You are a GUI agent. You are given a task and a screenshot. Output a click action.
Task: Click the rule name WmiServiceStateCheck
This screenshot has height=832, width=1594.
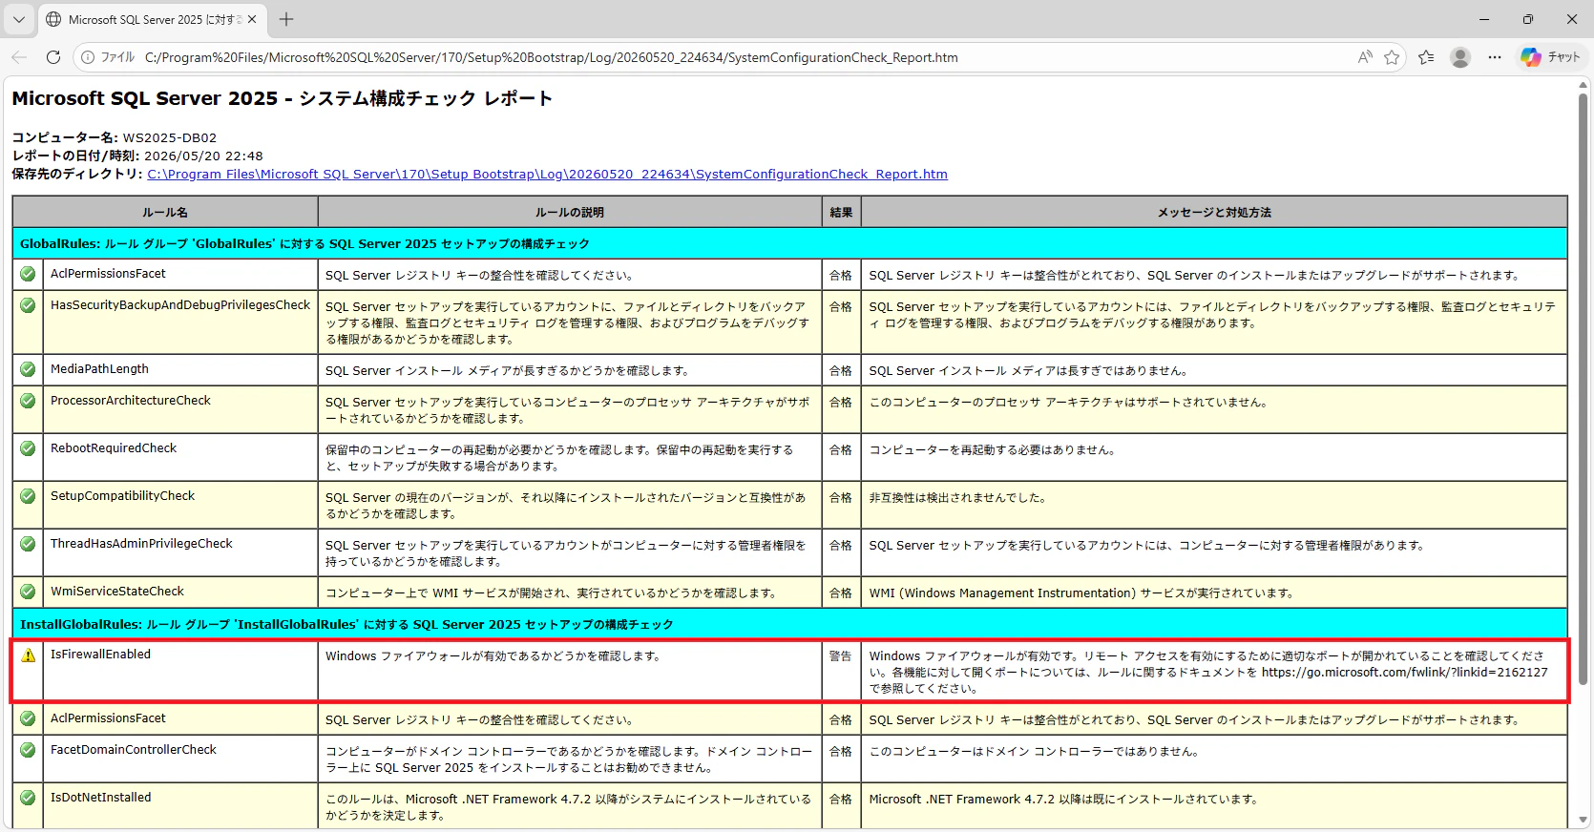[117, 592]
